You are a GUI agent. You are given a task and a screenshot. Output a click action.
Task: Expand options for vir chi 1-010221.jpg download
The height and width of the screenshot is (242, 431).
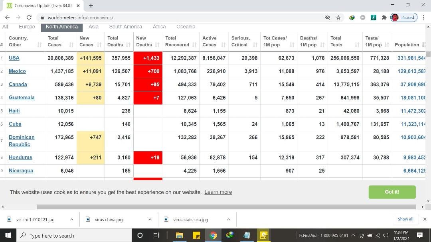[72, 220]
